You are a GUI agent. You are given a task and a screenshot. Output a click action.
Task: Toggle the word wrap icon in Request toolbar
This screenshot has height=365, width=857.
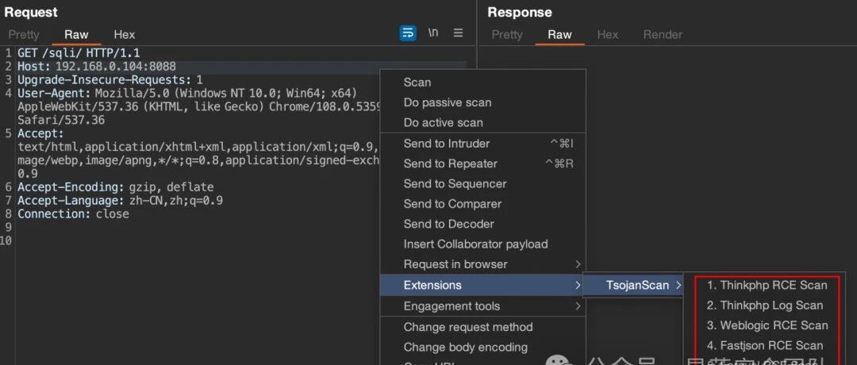(x=408, y=33)
